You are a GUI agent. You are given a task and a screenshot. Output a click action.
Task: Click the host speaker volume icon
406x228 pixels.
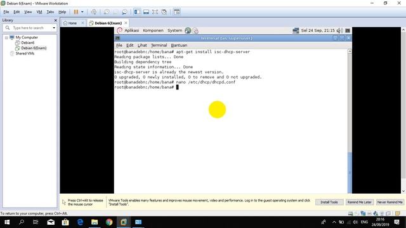(x=355, y=222)
